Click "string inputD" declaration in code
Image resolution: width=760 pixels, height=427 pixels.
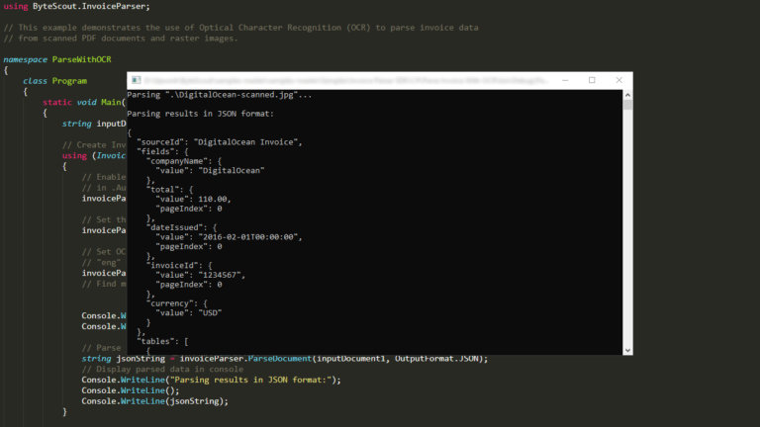tap(94, 124)
